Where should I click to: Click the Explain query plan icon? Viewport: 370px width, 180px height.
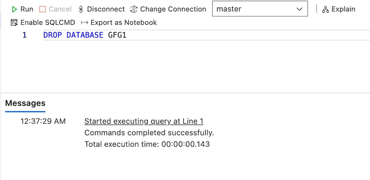[x=326, y=10]
